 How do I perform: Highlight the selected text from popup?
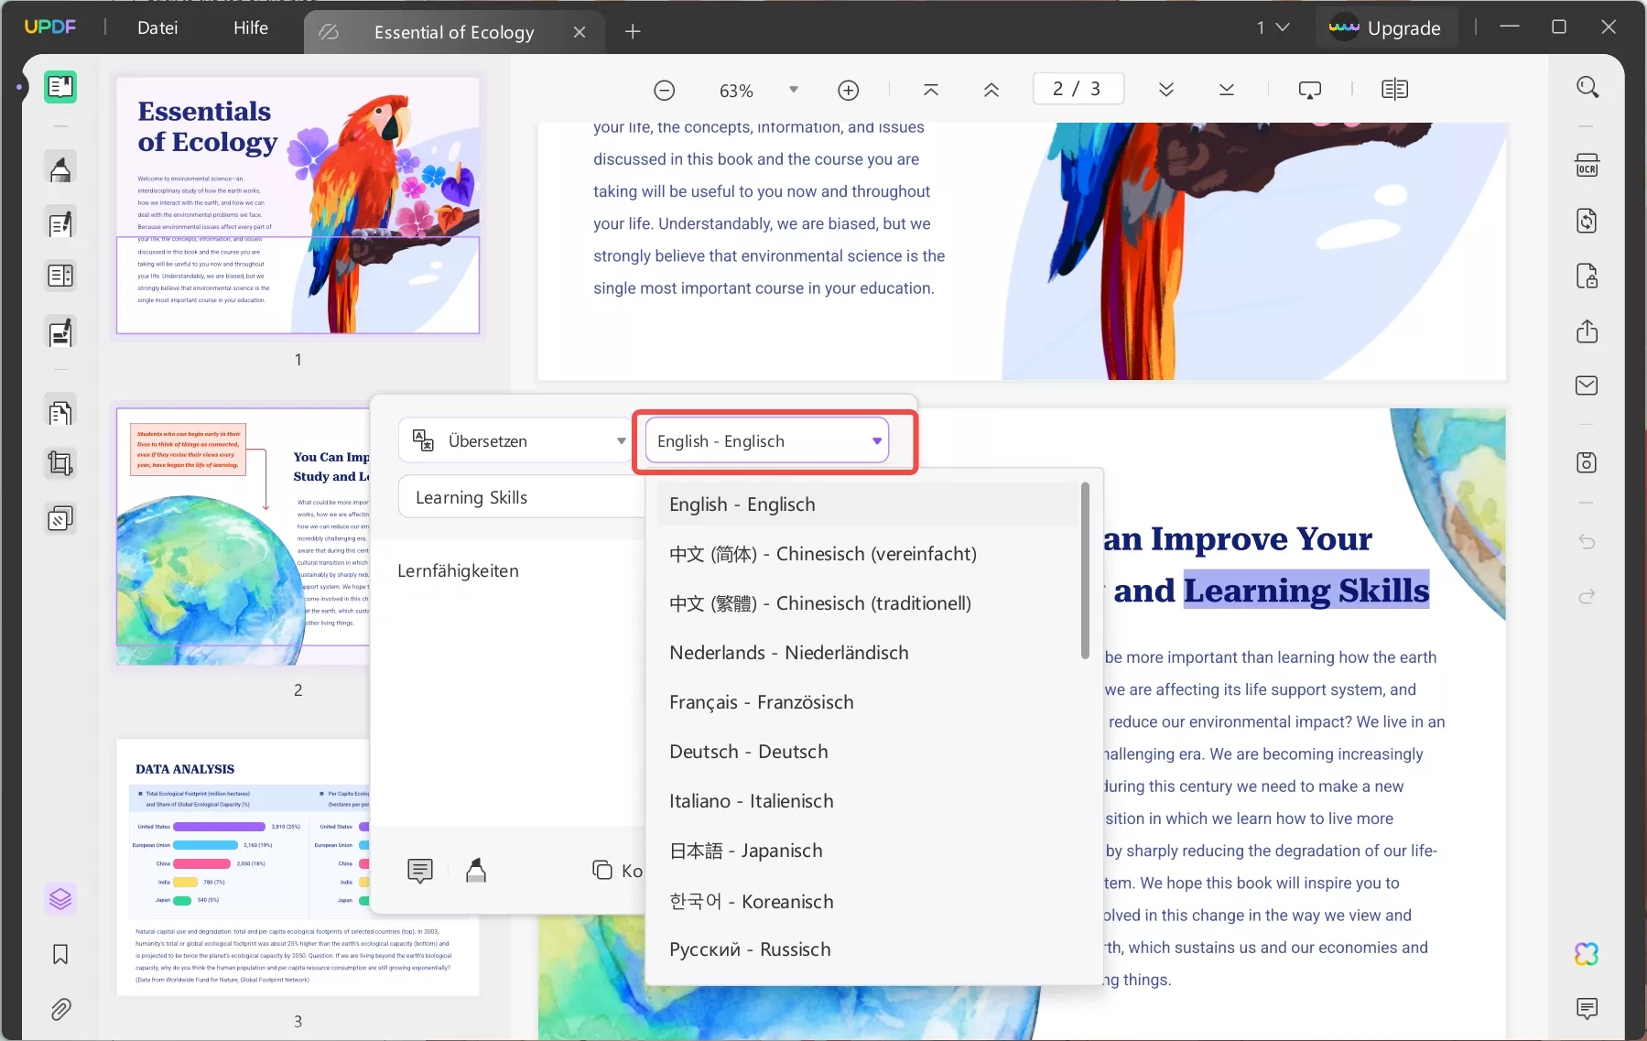coord(476,870)
